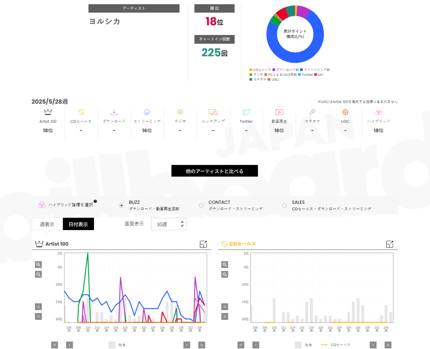Toggle CDセールス line legend under chart

pos(335,345)
